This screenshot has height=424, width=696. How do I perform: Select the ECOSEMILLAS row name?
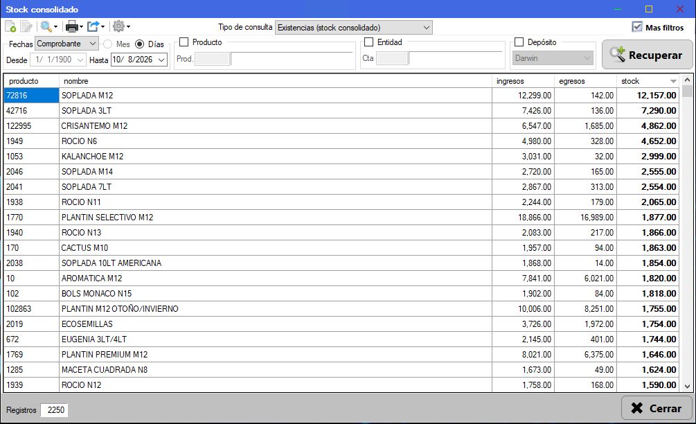tap(87, 324)
